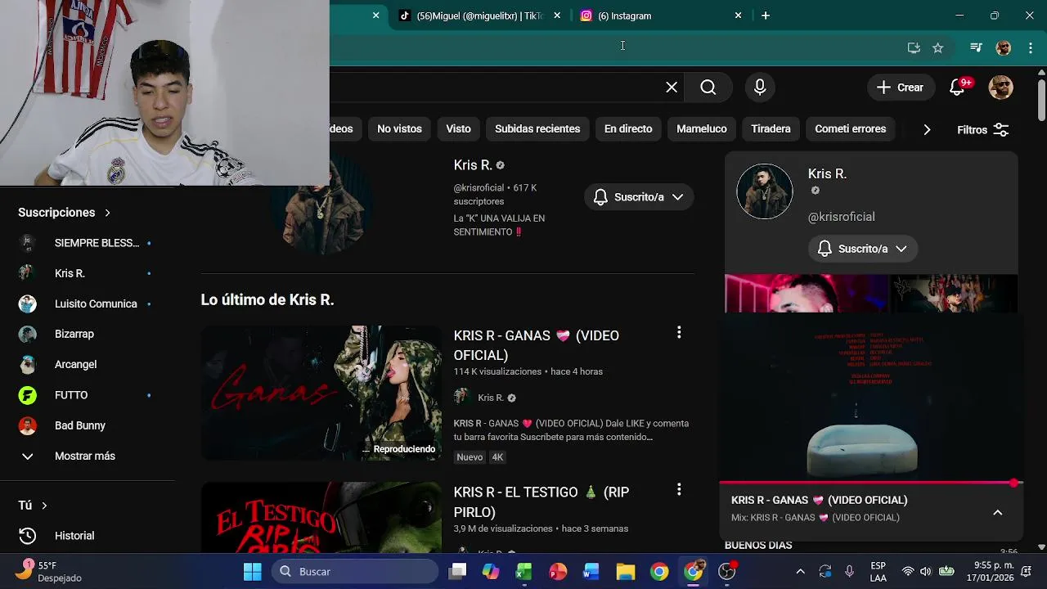Close the Instagram tab
The image size is (1047, 589).
738,16
